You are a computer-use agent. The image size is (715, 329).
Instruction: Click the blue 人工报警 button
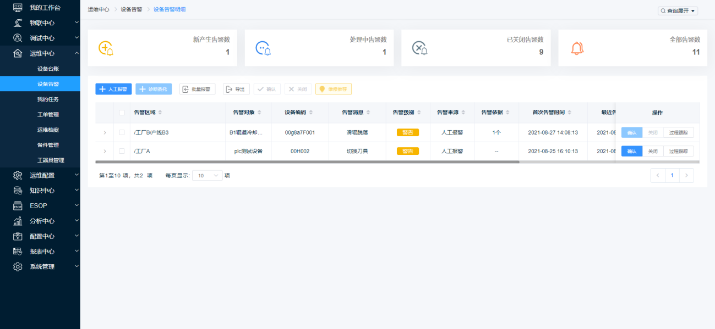(x=113, y=89)
